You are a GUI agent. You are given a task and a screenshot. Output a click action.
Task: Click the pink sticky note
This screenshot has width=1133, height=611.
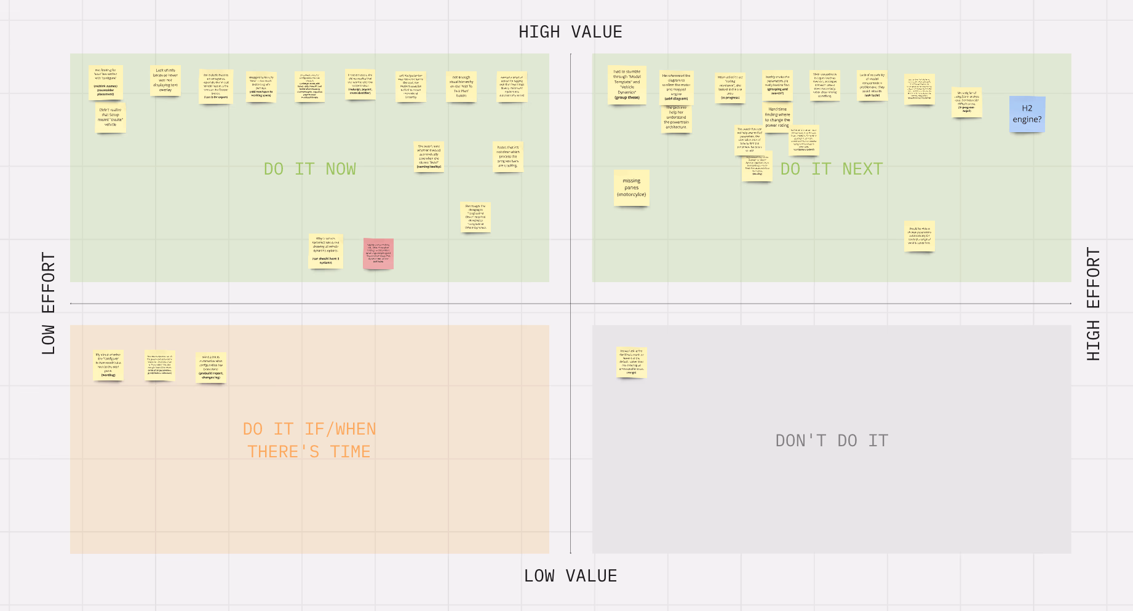[x=378, y=253]
